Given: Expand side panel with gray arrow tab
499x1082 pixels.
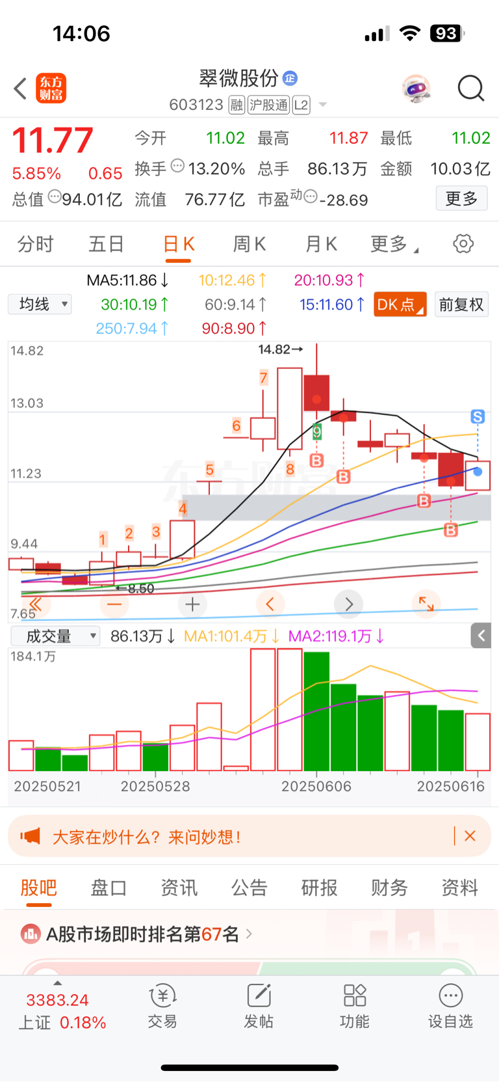Looking at the screenshot, I should pos(481,636).
